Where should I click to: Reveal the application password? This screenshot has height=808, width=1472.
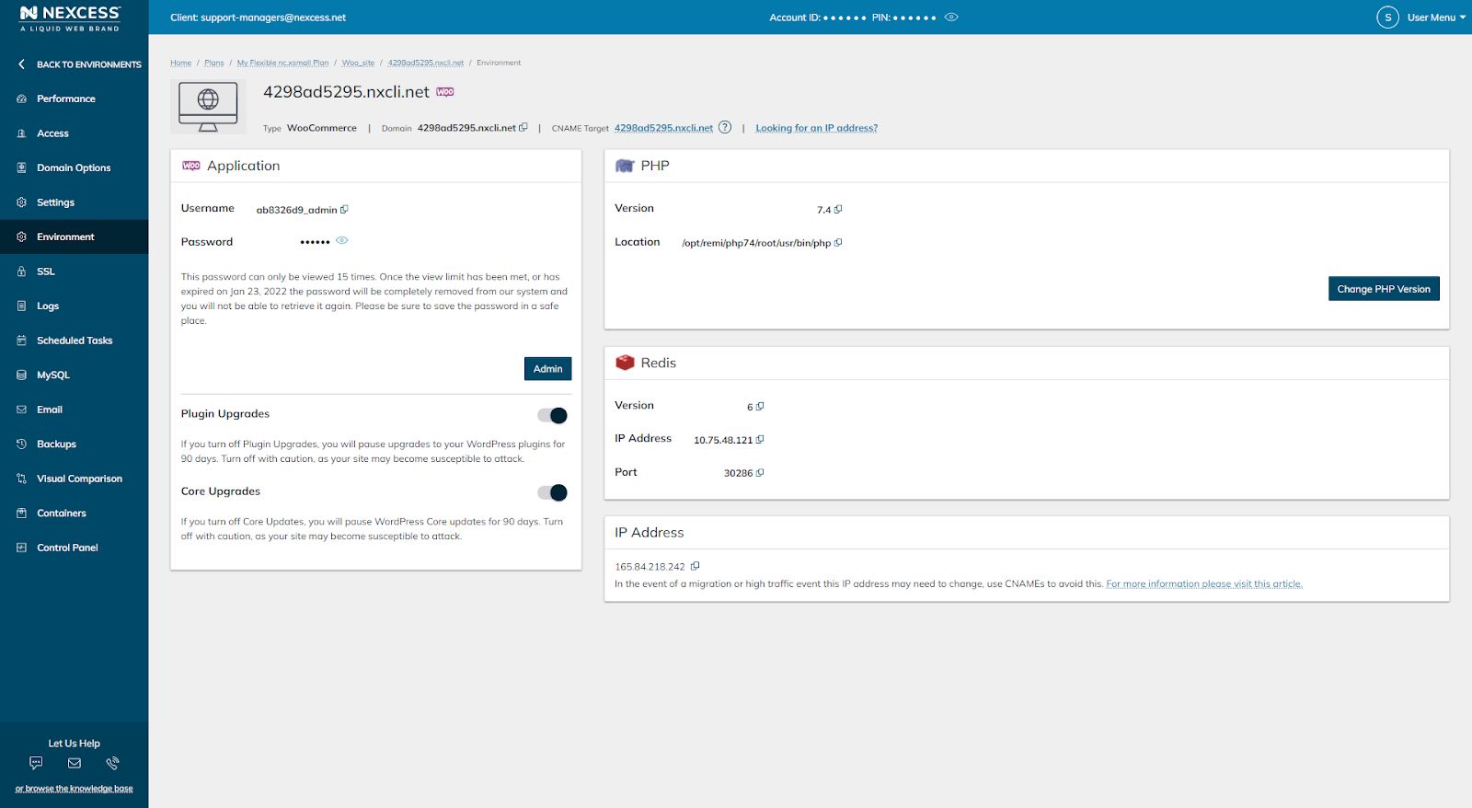[x=342, y=240]
